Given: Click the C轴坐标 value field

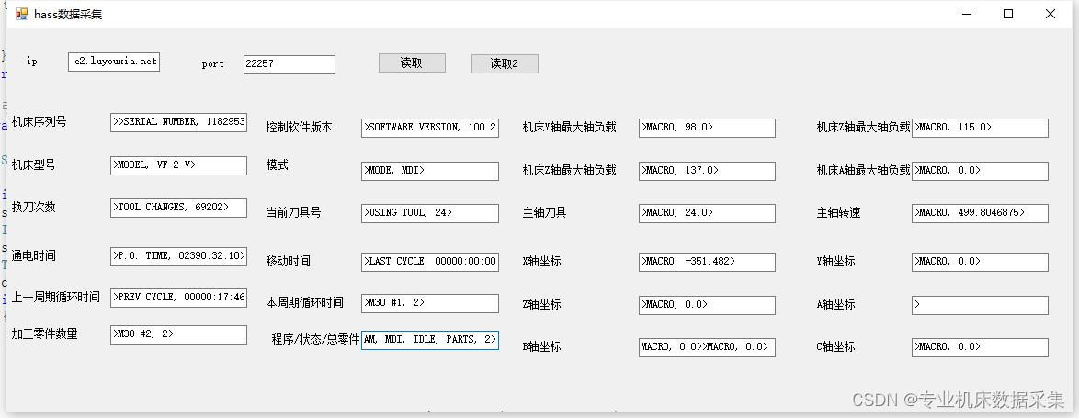Looking at the screenshot, I should [980, 347].
